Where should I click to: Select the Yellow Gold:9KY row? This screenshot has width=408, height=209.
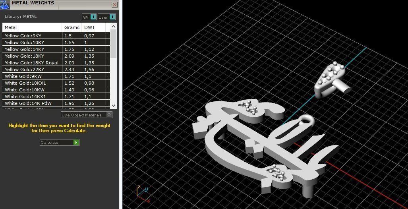coord(56,36)
